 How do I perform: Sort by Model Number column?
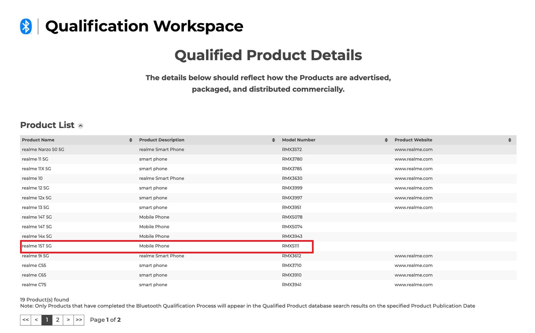point(386,140)
